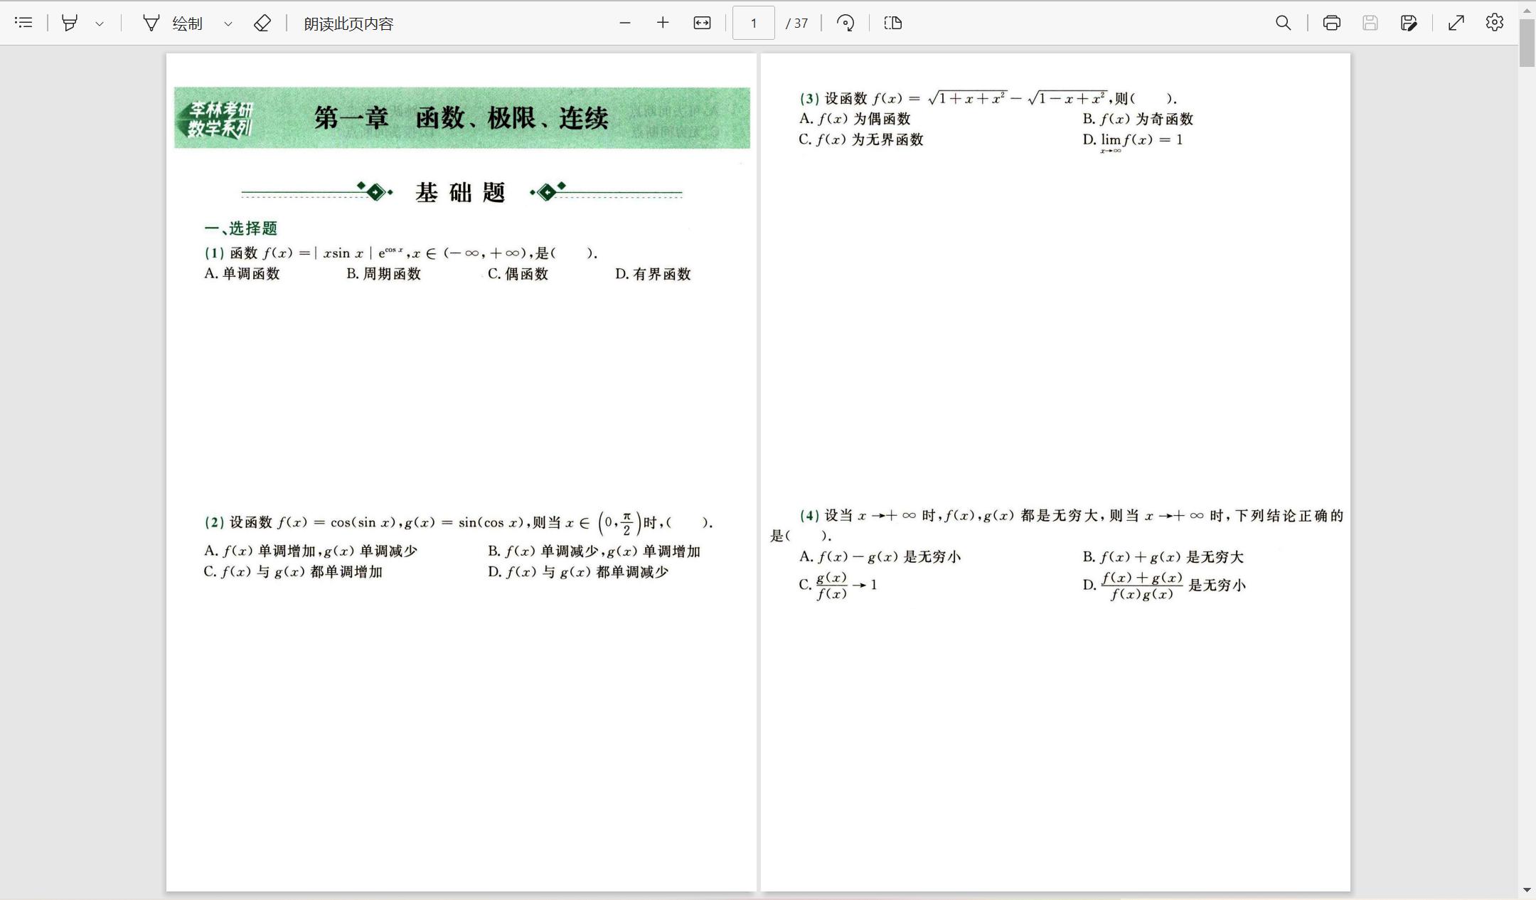This screenshot has width=1536, height=900.
Task: Expand the highlight color dropdown
Action: tap(100, 23)
